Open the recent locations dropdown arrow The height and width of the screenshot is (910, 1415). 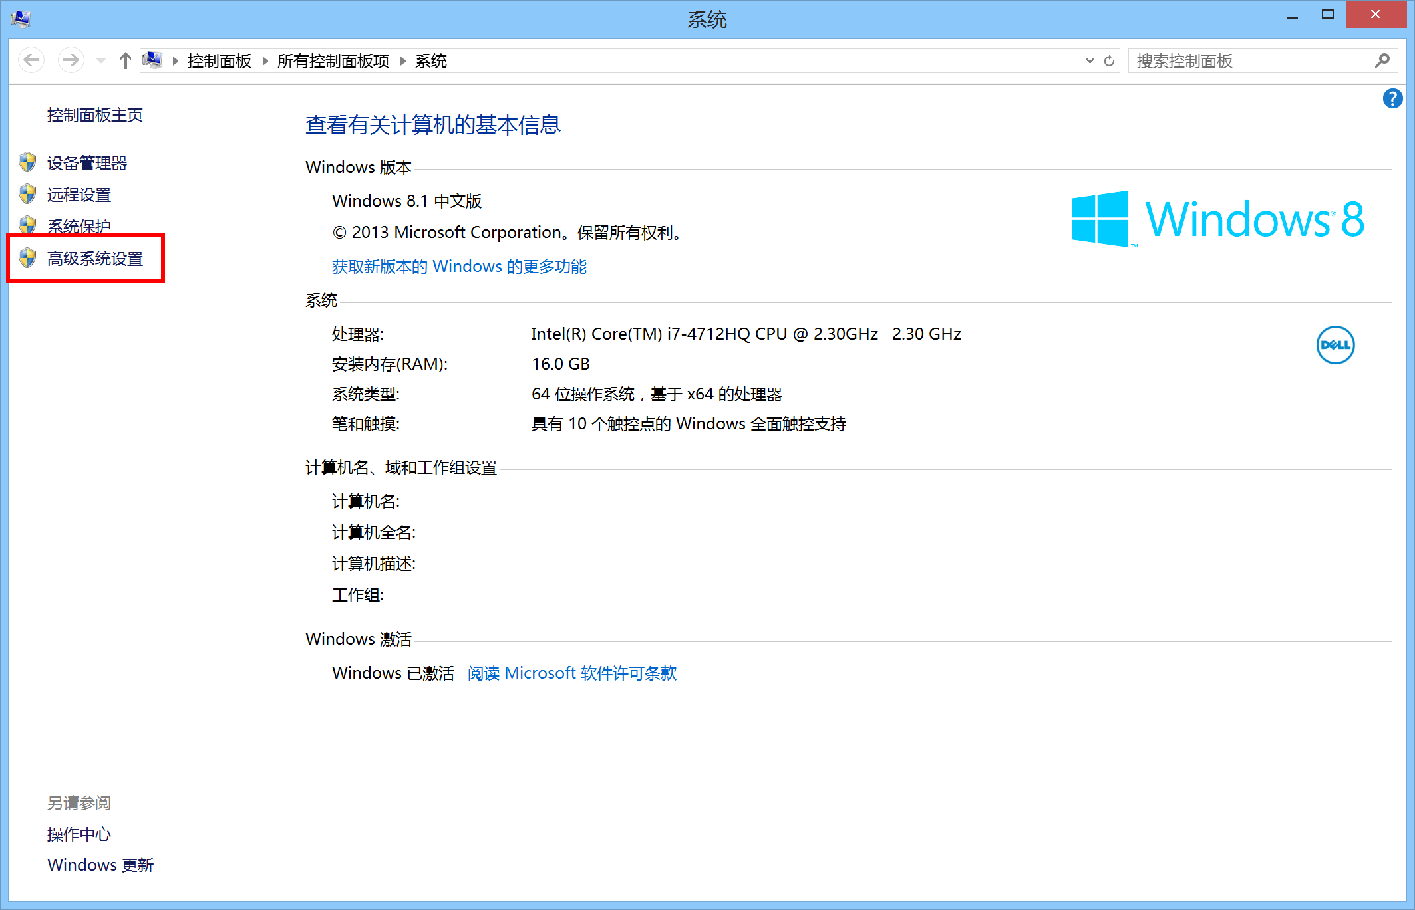point(101,61)
